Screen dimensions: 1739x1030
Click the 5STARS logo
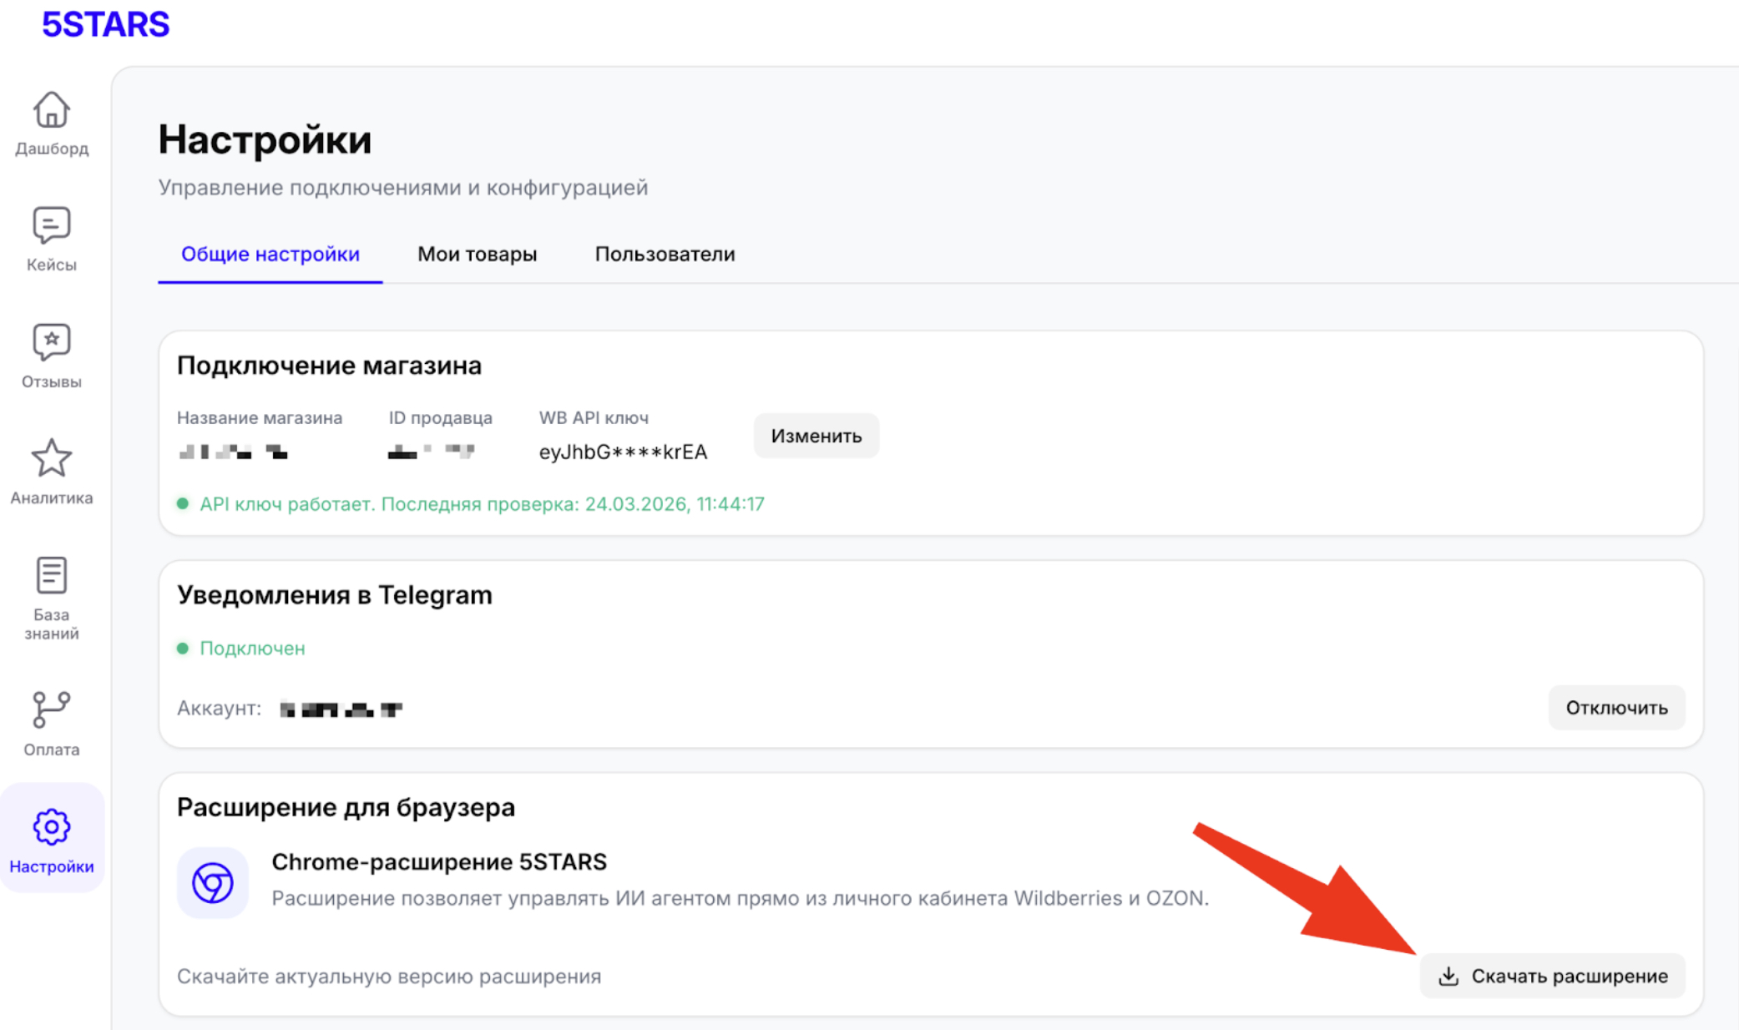(106, 24)
